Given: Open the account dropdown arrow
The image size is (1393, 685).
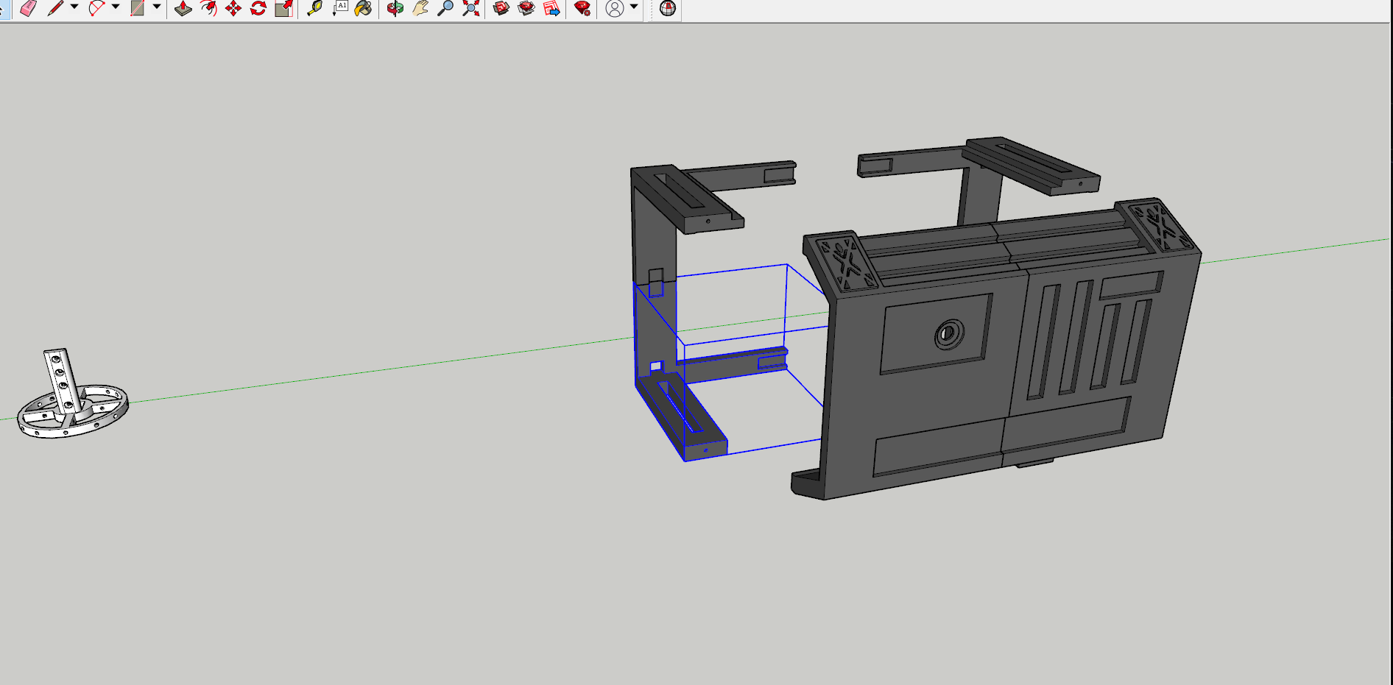Looking at the screenshot, I should (x=634, y=7).
